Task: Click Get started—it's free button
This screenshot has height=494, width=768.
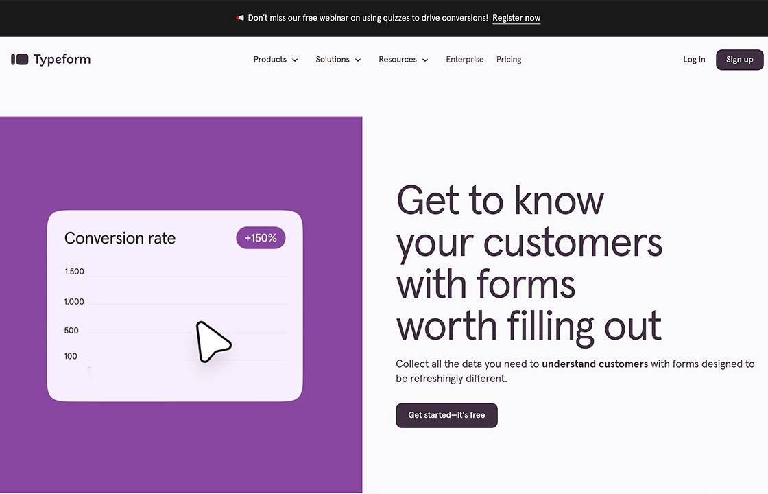Action: (x=446, y=415)
